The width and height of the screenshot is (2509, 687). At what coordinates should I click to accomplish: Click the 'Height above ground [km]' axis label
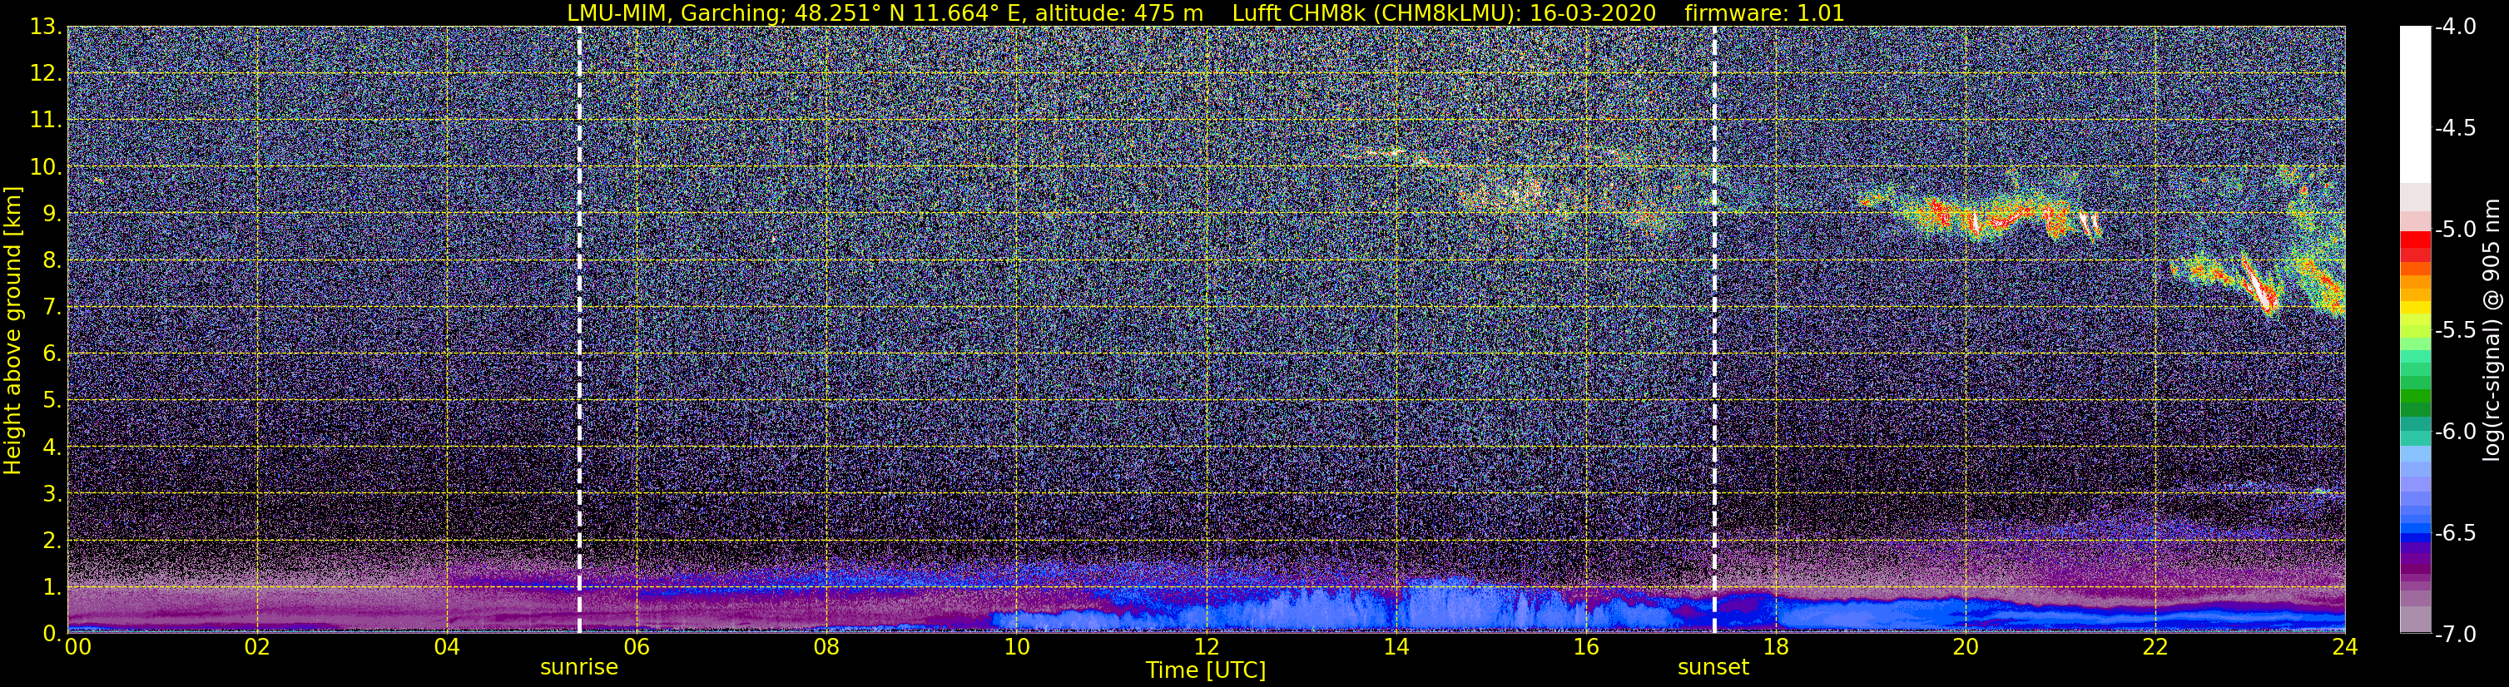[x=12, y=330]
